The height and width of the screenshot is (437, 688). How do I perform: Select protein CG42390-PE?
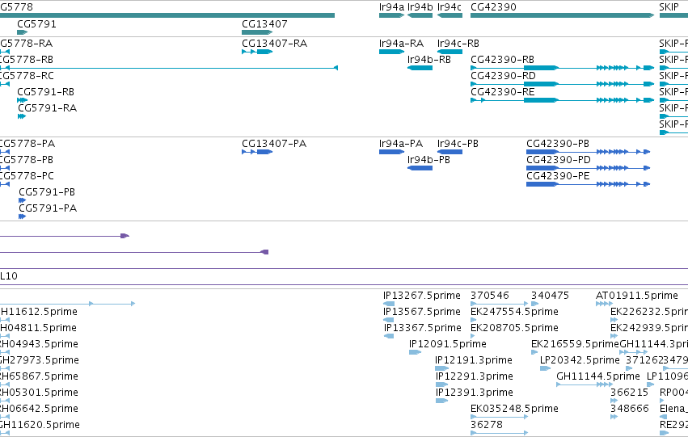558,176
